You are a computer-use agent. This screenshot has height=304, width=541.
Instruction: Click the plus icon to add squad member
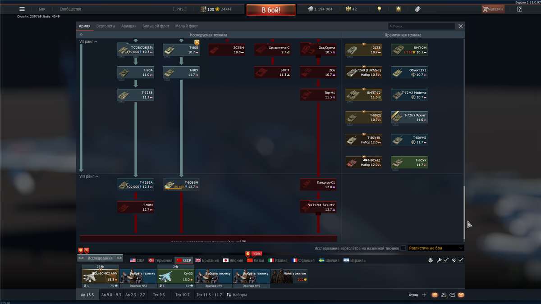tap(424, 295)
